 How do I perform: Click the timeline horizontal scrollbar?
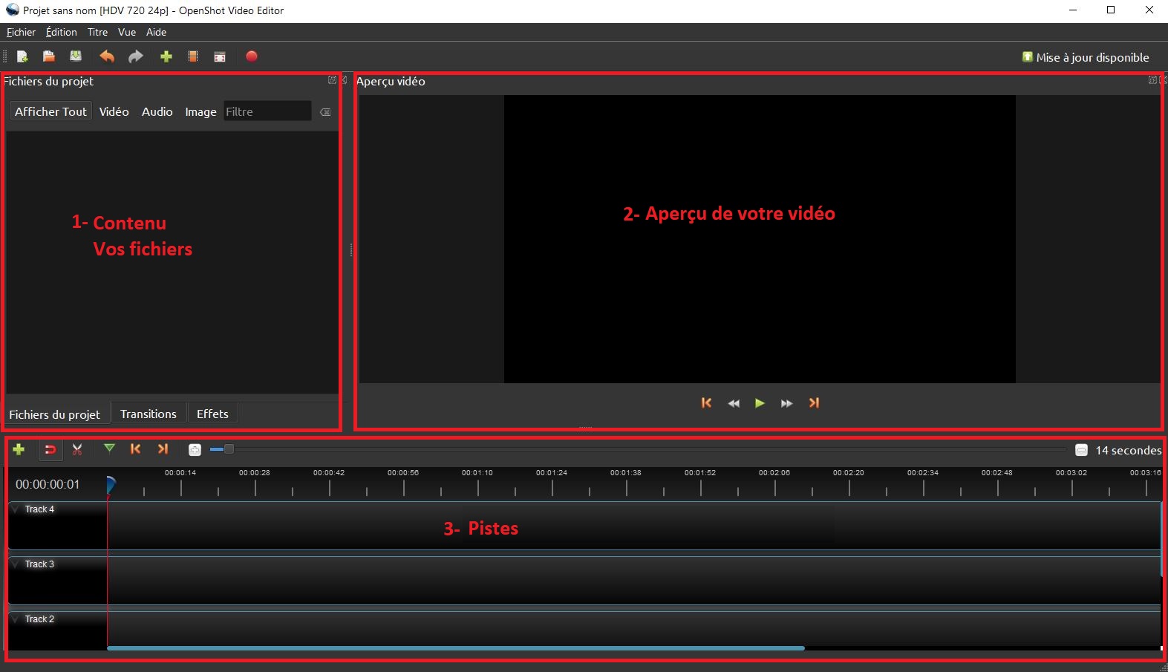click(456, 648)
